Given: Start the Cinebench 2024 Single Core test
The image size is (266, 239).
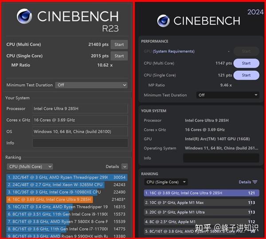Looking at the screenshot, I should click(246, 75).
